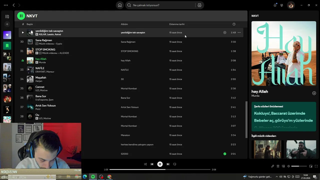Seek on the song progress bar
320x180 pixels.
click(x=160, y=169)
